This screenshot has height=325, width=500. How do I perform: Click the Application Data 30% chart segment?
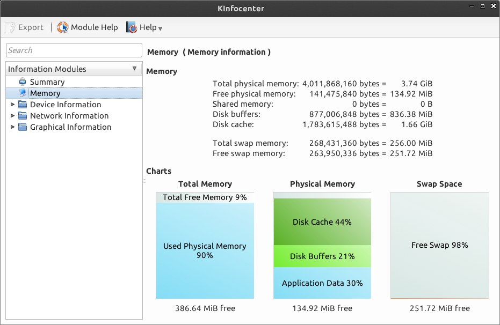click(x=322, y=283)
